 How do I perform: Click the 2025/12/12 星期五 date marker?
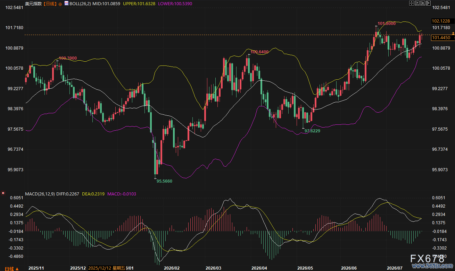pos(106,268)
